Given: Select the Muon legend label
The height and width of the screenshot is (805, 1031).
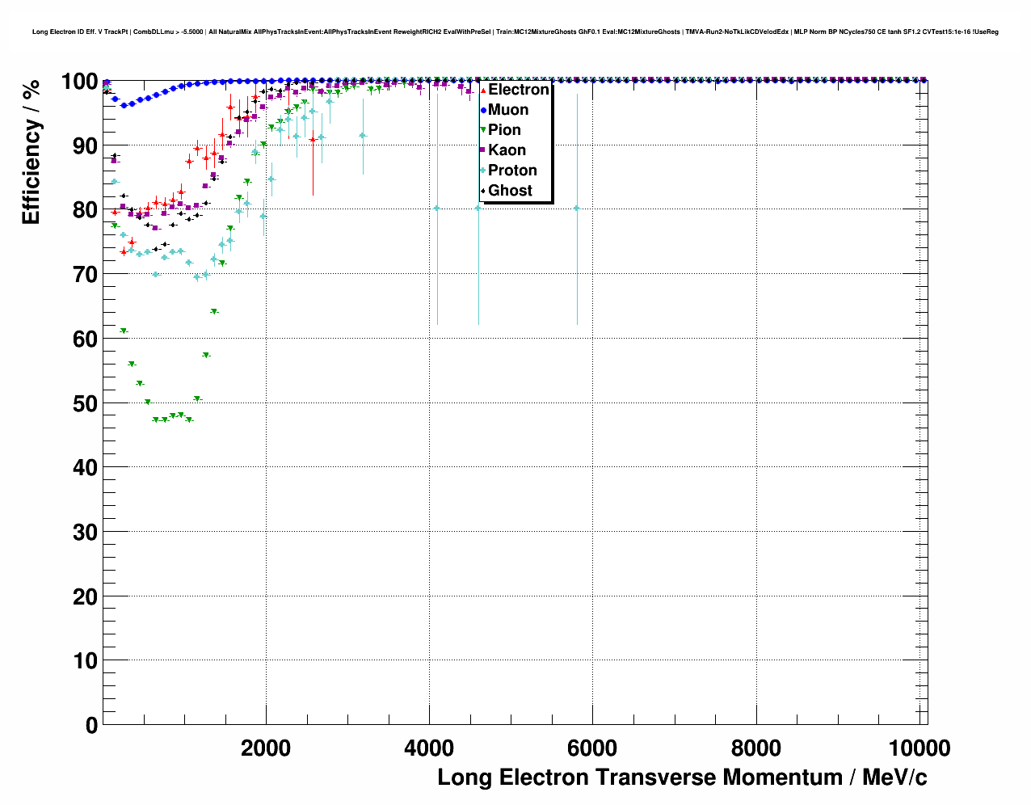Looking at the screenshot, I should [508, 110].
